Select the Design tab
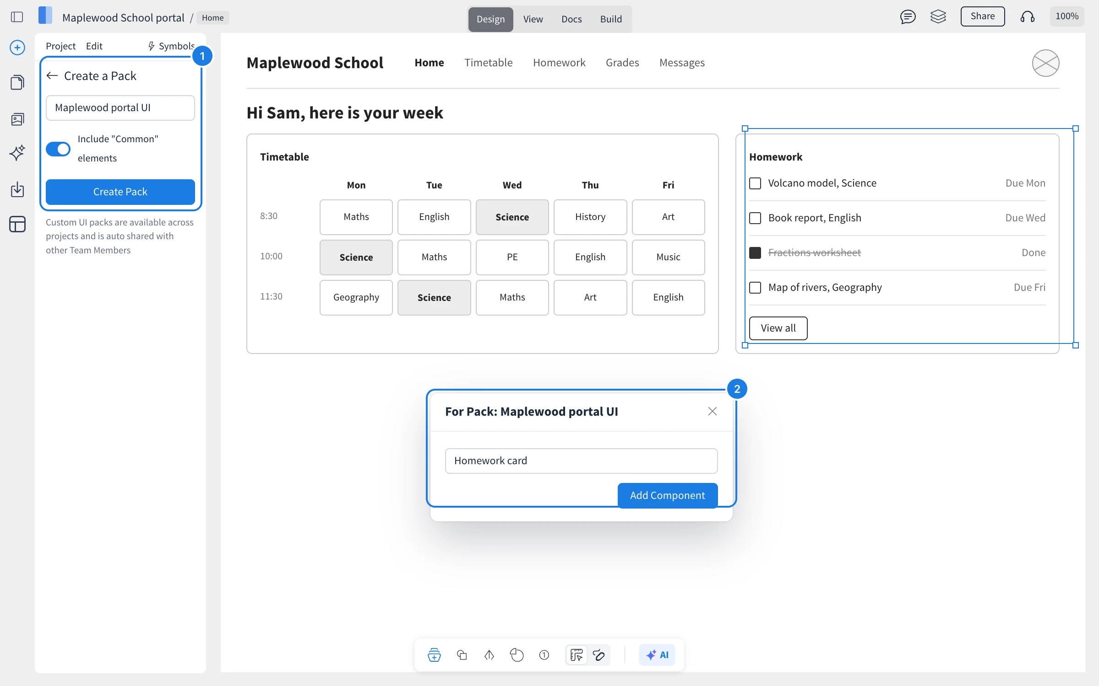Image resolution: width=1099 pixels, height=686 pixels. [490, 19]
